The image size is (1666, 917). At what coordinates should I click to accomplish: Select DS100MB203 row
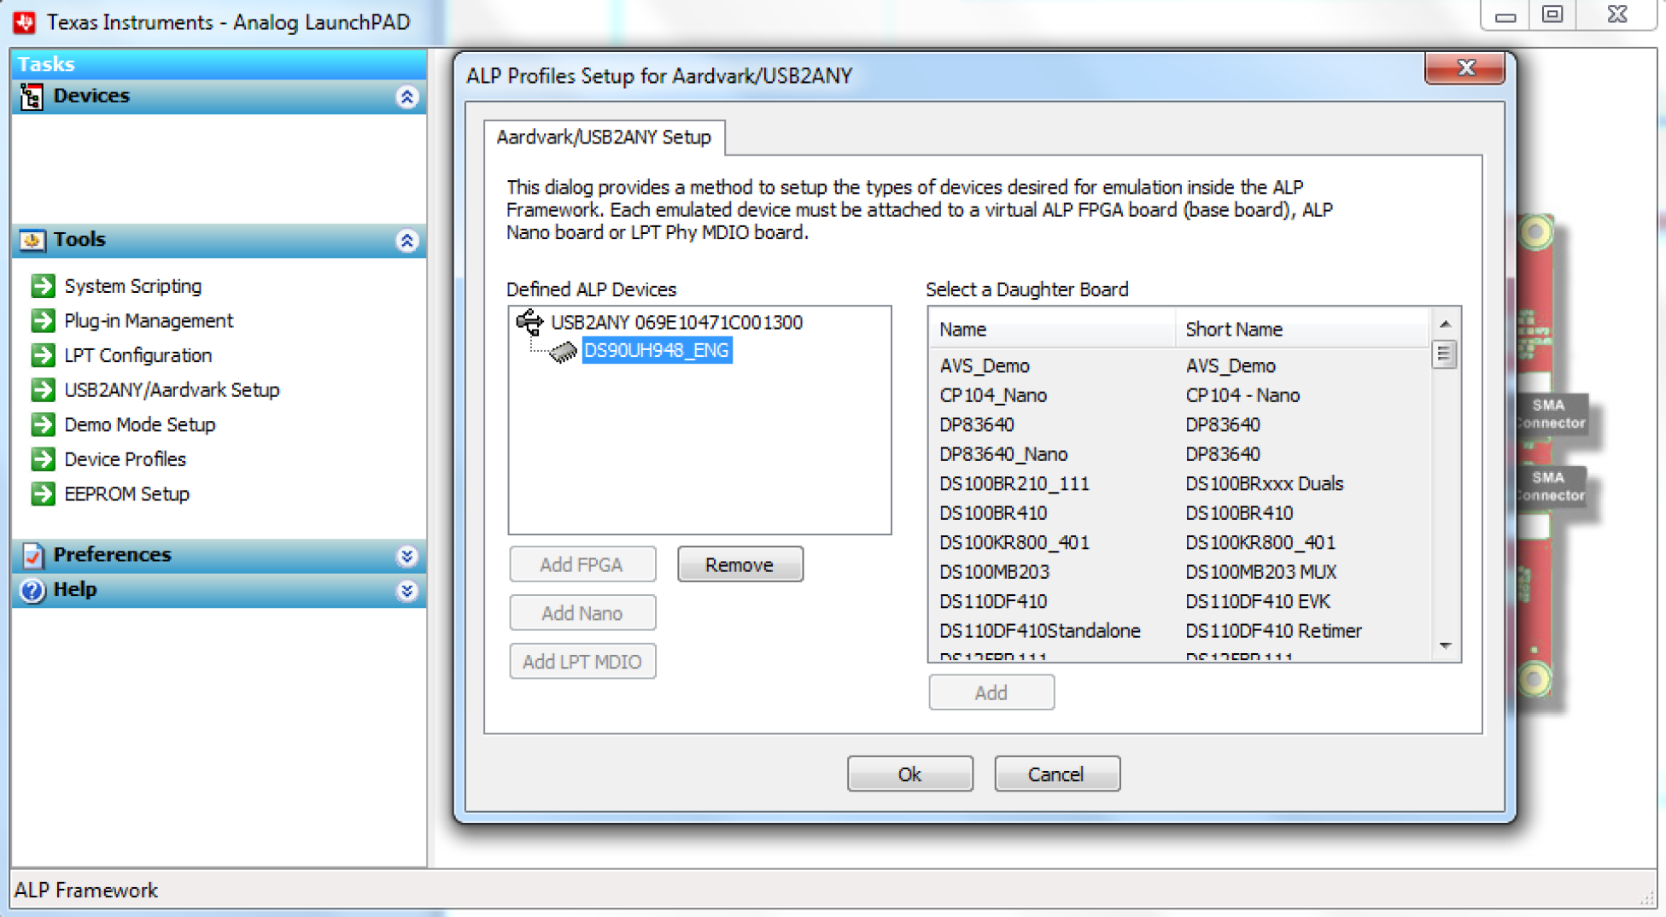coord(1179,572)
